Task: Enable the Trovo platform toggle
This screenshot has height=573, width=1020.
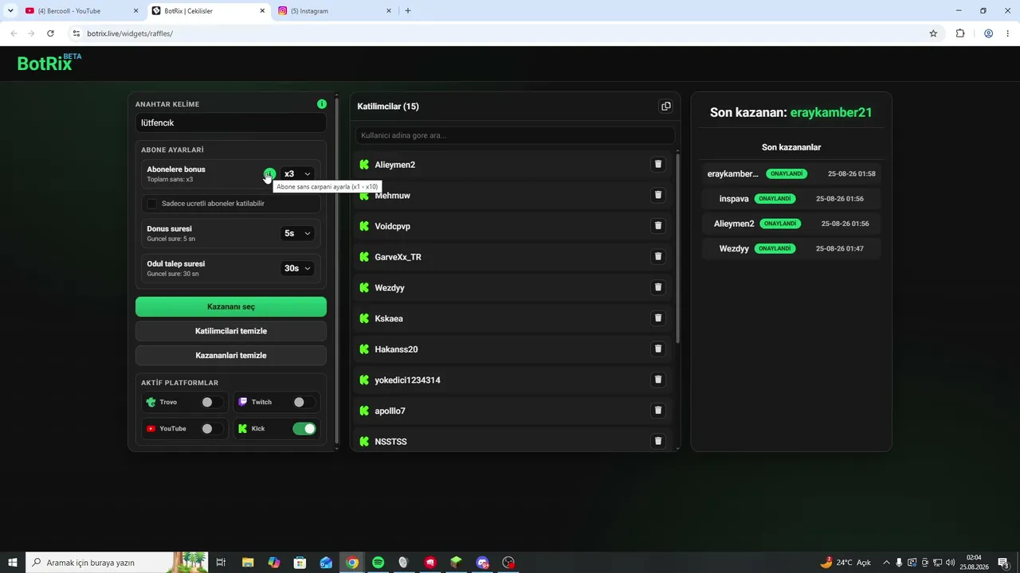Action: pos(212,402)
